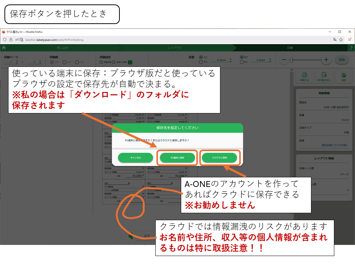Click the PC端末に保存 button

177,158
